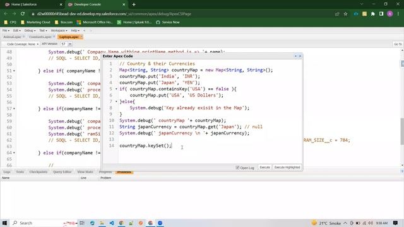The width and height of the screenshot is (404, 227).
Task: Click the share page icon in address bar
Action: pyautogui.click(x=337, y=14)
